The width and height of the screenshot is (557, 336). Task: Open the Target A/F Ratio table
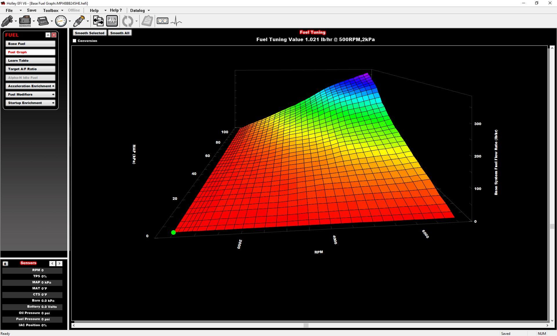[x=30, y=69]
